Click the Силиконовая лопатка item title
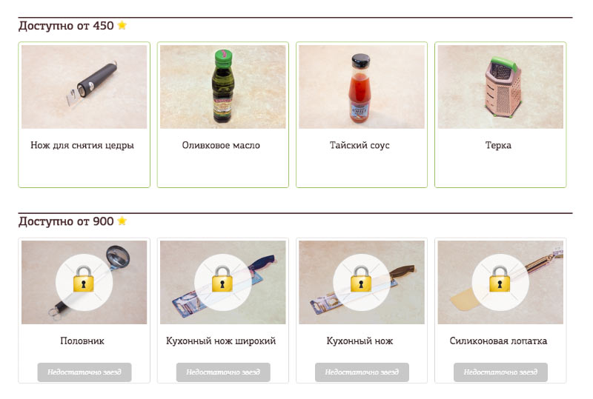The height and width of the screenshot is (399, 593). pos(498,341)
